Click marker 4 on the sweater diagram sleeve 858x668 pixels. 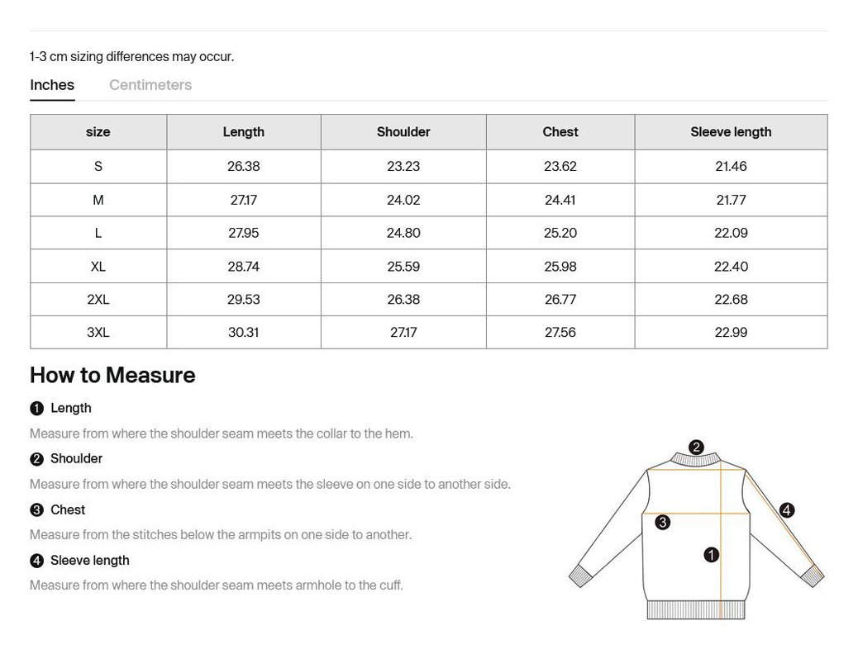pyautogui.click(x=787, y=510)
